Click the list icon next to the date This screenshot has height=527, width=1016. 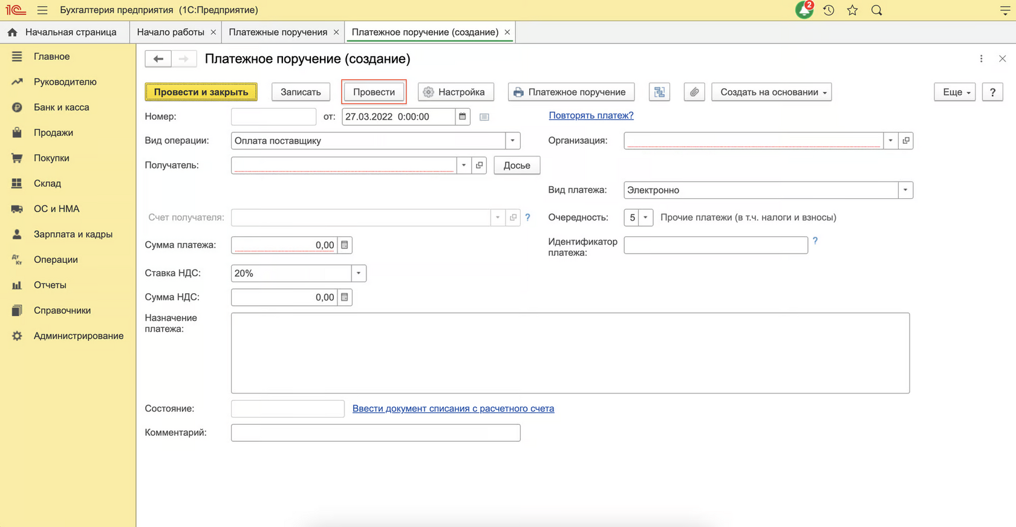tap(484, 117)
